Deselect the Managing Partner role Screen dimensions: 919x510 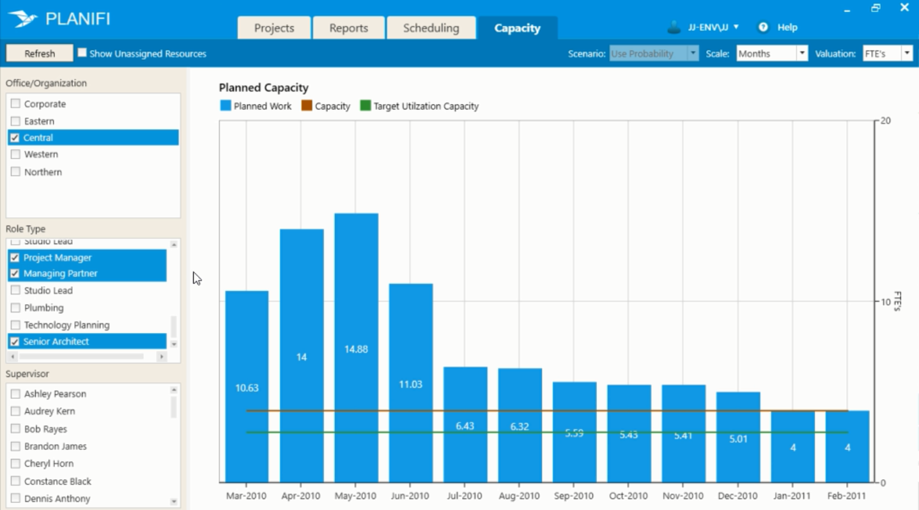point(15,274)
